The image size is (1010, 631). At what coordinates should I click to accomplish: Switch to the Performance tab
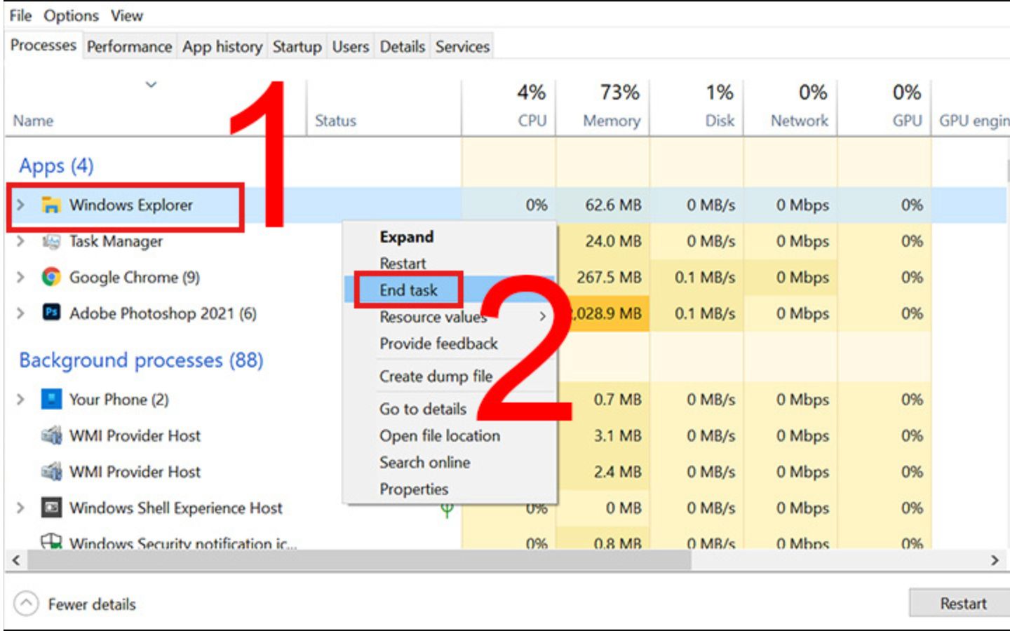(x=129, y=46)
